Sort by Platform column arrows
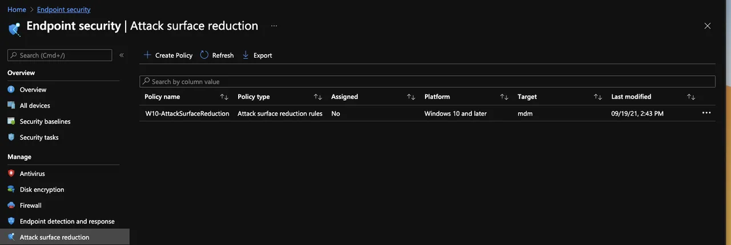The width and height of the screenshot is (731, 245). point(504,97)
